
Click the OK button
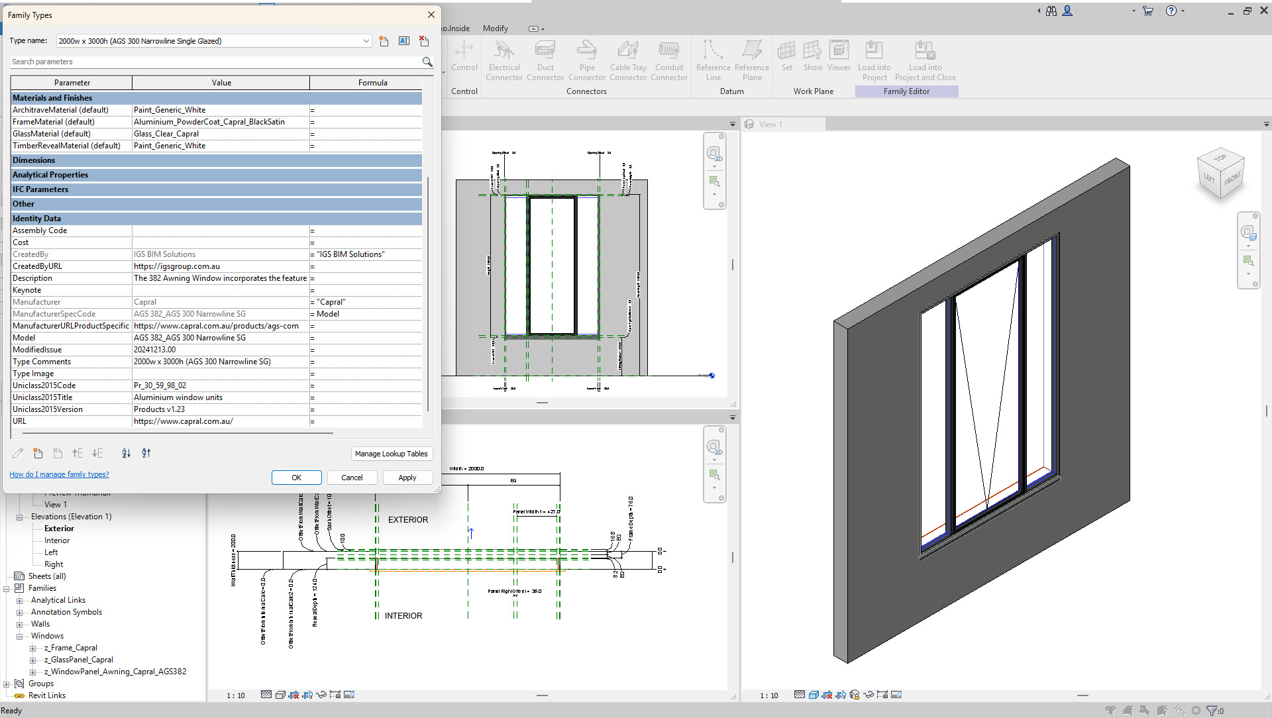[x=296, y=478]
